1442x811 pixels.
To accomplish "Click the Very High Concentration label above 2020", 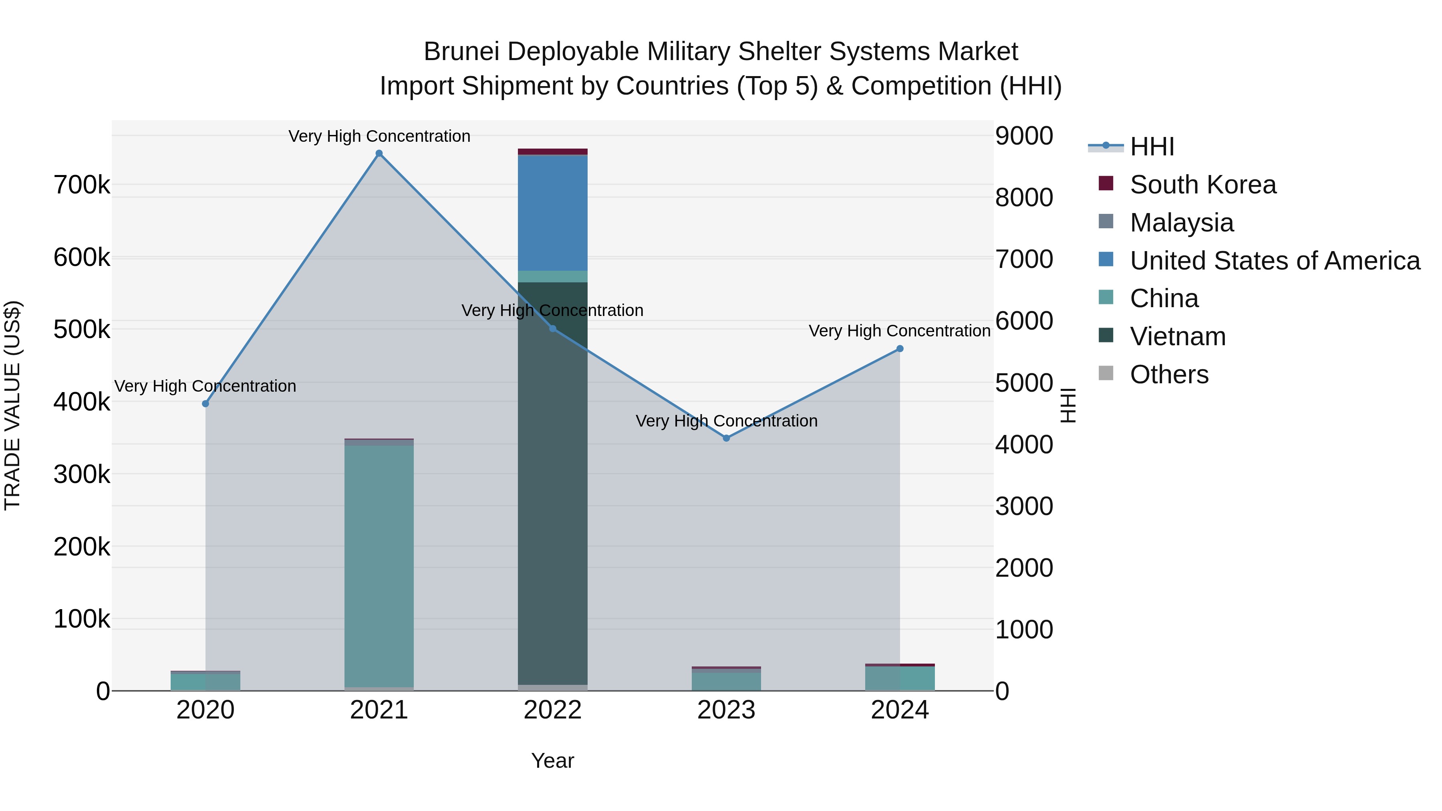I will [205, 386].
